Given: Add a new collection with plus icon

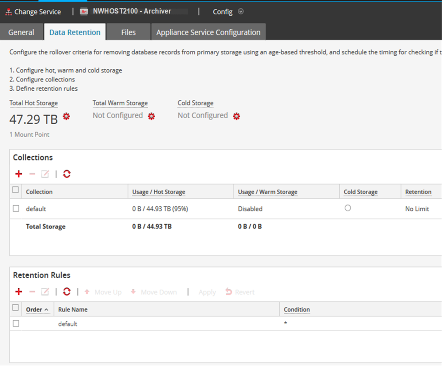Looking at the screenshot, I should pos(19,174).
